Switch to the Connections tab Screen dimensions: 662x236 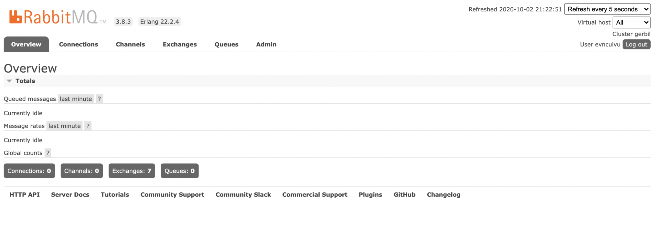79,44
